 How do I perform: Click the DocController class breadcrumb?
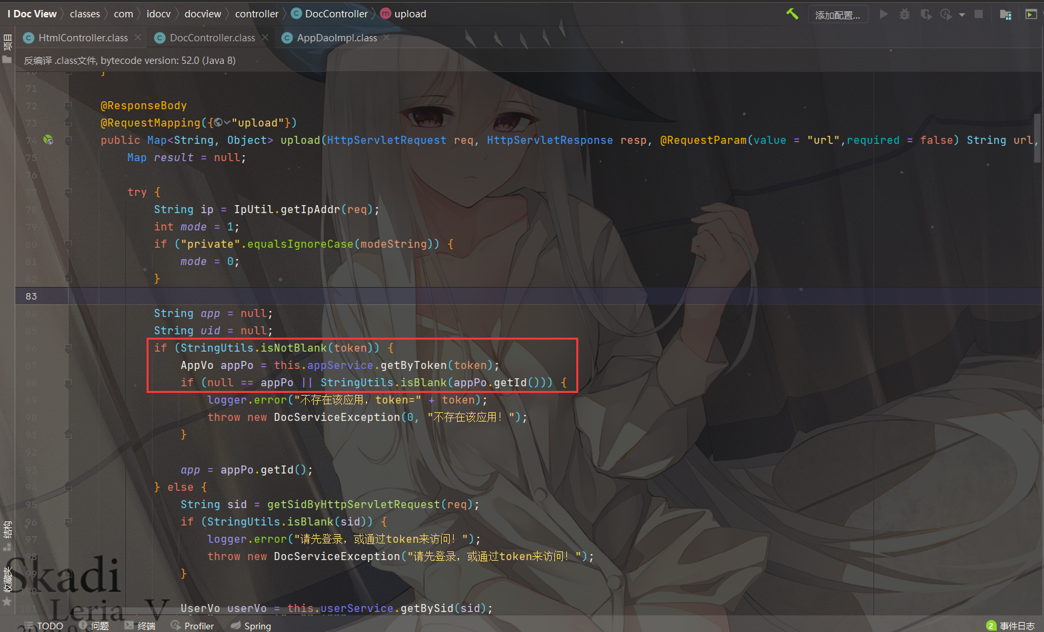coord(329,14)
